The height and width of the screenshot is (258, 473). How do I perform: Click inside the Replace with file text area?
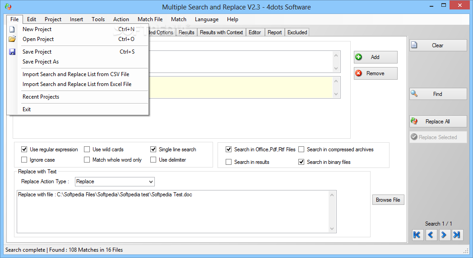tap(176, 212)
